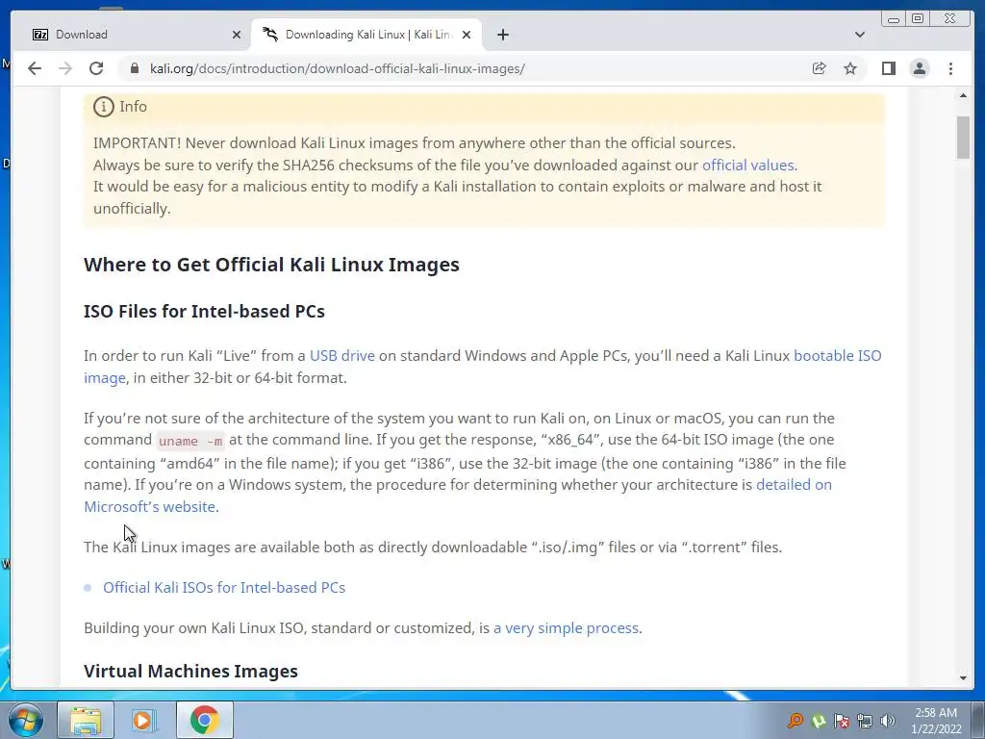Click the Info circle icon in notice

pyautogui.click(x=104, y=107)
